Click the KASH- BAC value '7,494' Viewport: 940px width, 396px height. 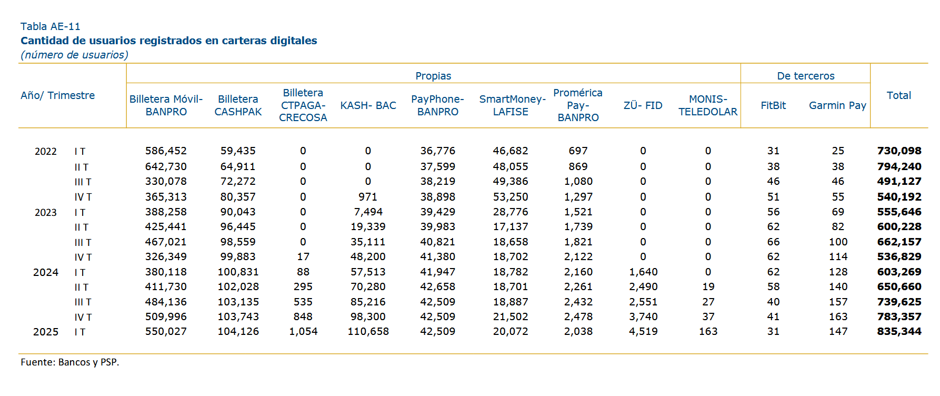[x=368, y=212]
